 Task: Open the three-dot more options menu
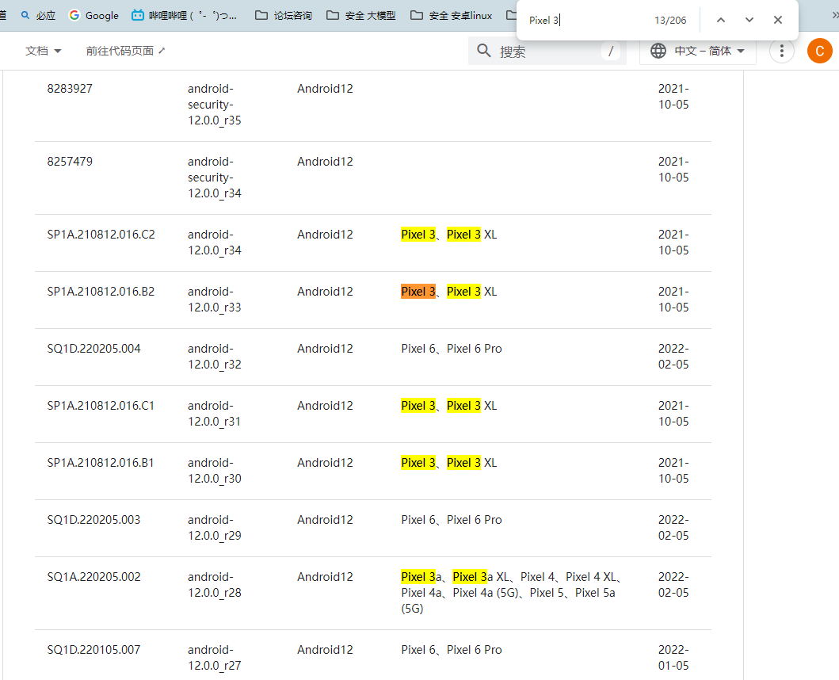point(781,51)
